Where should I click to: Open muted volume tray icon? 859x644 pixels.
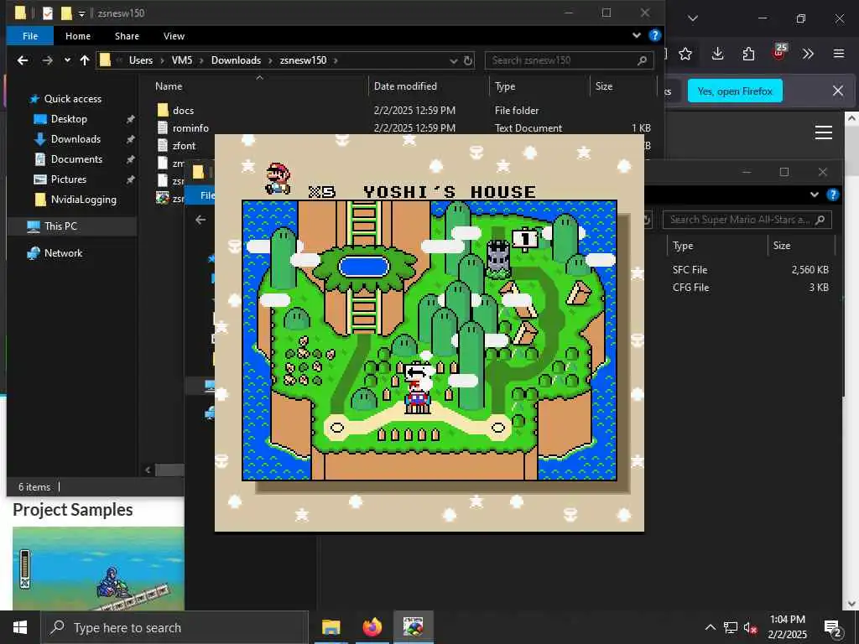[x=751, y=627]
